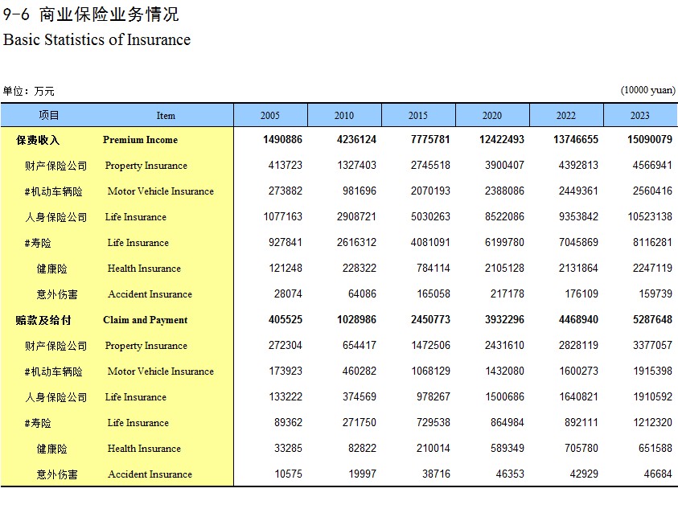Click the cell value 8522086

[x=504, y=216]
